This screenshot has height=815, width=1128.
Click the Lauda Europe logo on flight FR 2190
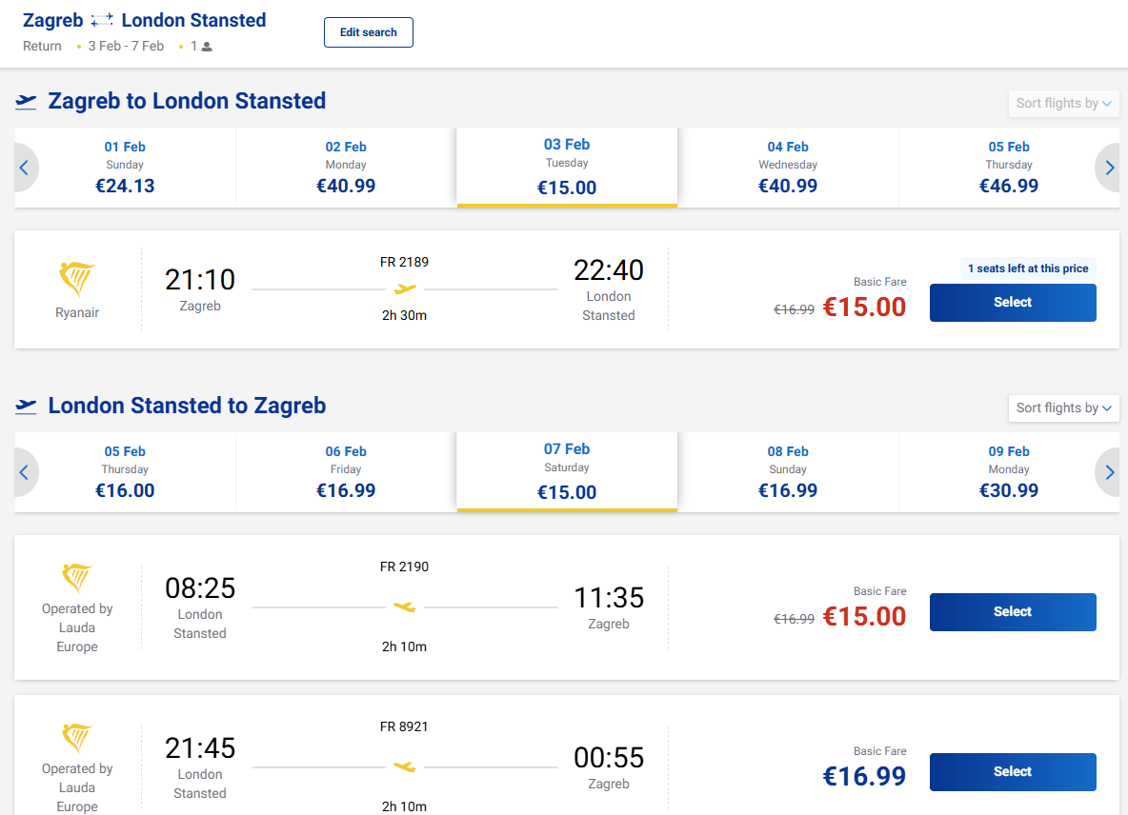pos(77,578)
